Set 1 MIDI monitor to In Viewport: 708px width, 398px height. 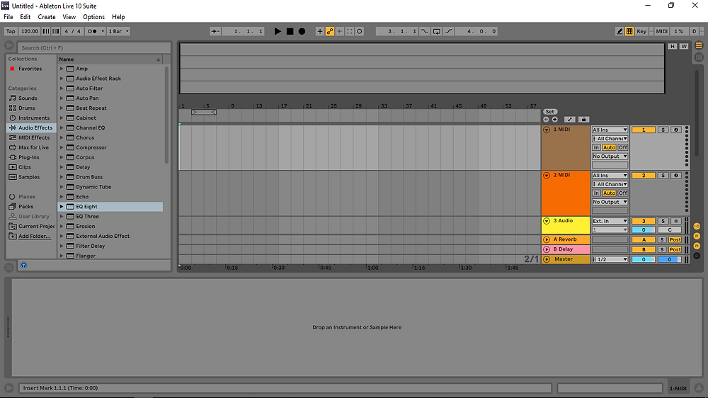596,147
